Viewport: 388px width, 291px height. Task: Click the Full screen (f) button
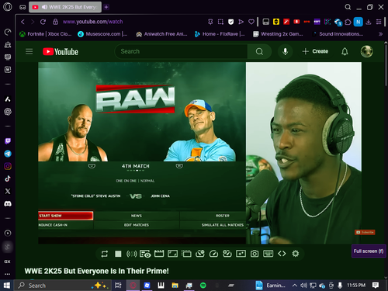(x=369, y=251)
